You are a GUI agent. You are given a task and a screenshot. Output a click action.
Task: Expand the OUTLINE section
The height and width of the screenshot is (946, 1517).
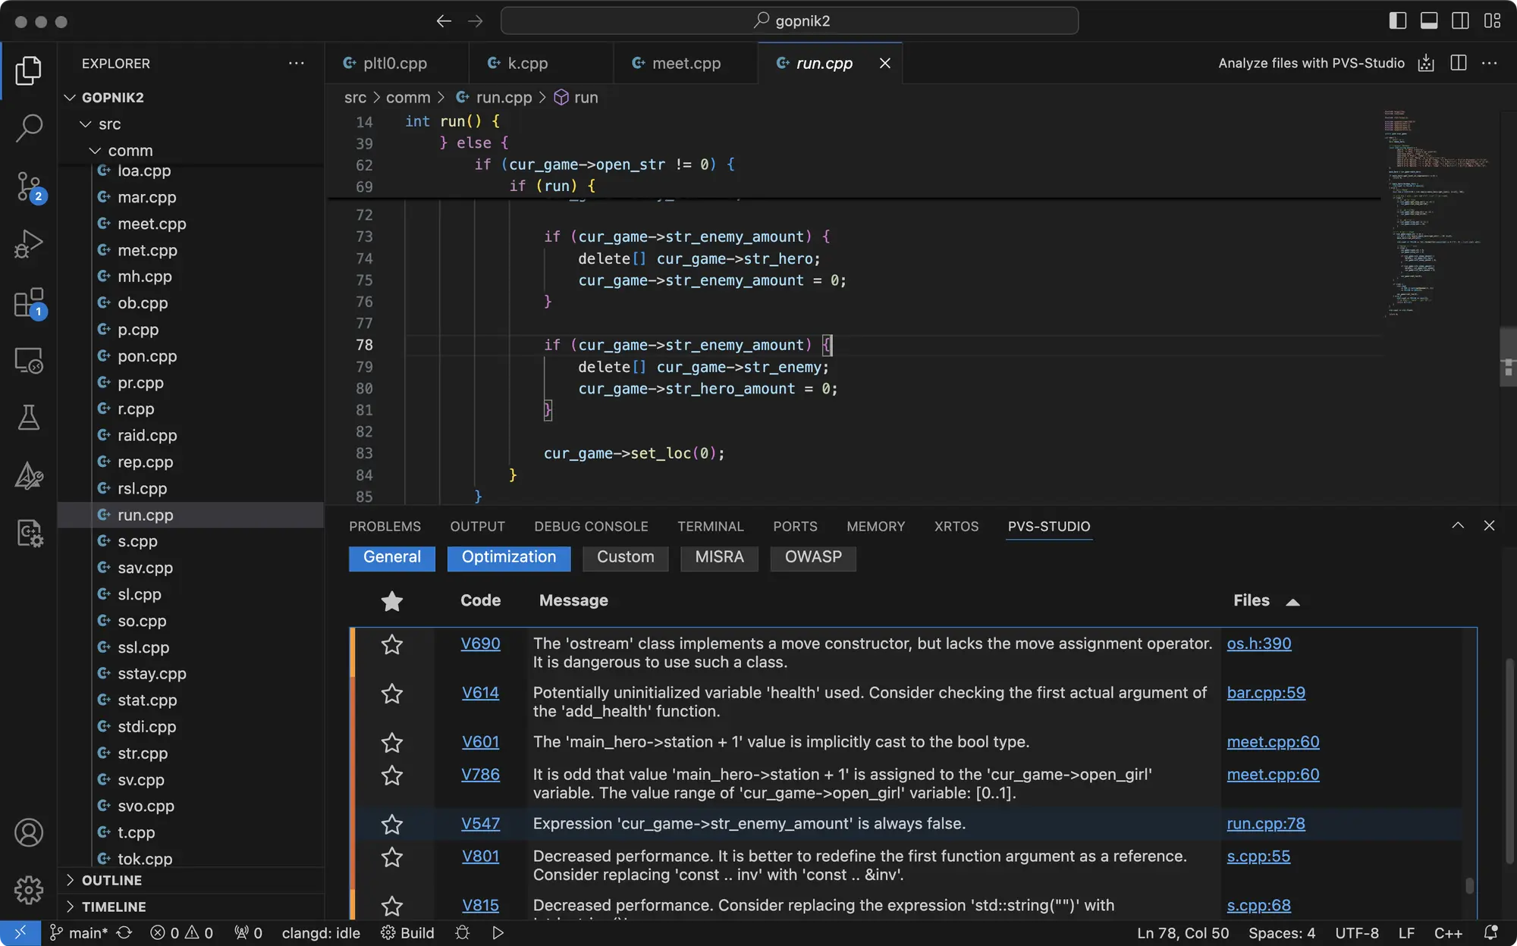111,880
